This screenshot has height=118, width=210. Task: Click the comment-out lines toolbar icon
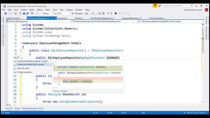100,13
